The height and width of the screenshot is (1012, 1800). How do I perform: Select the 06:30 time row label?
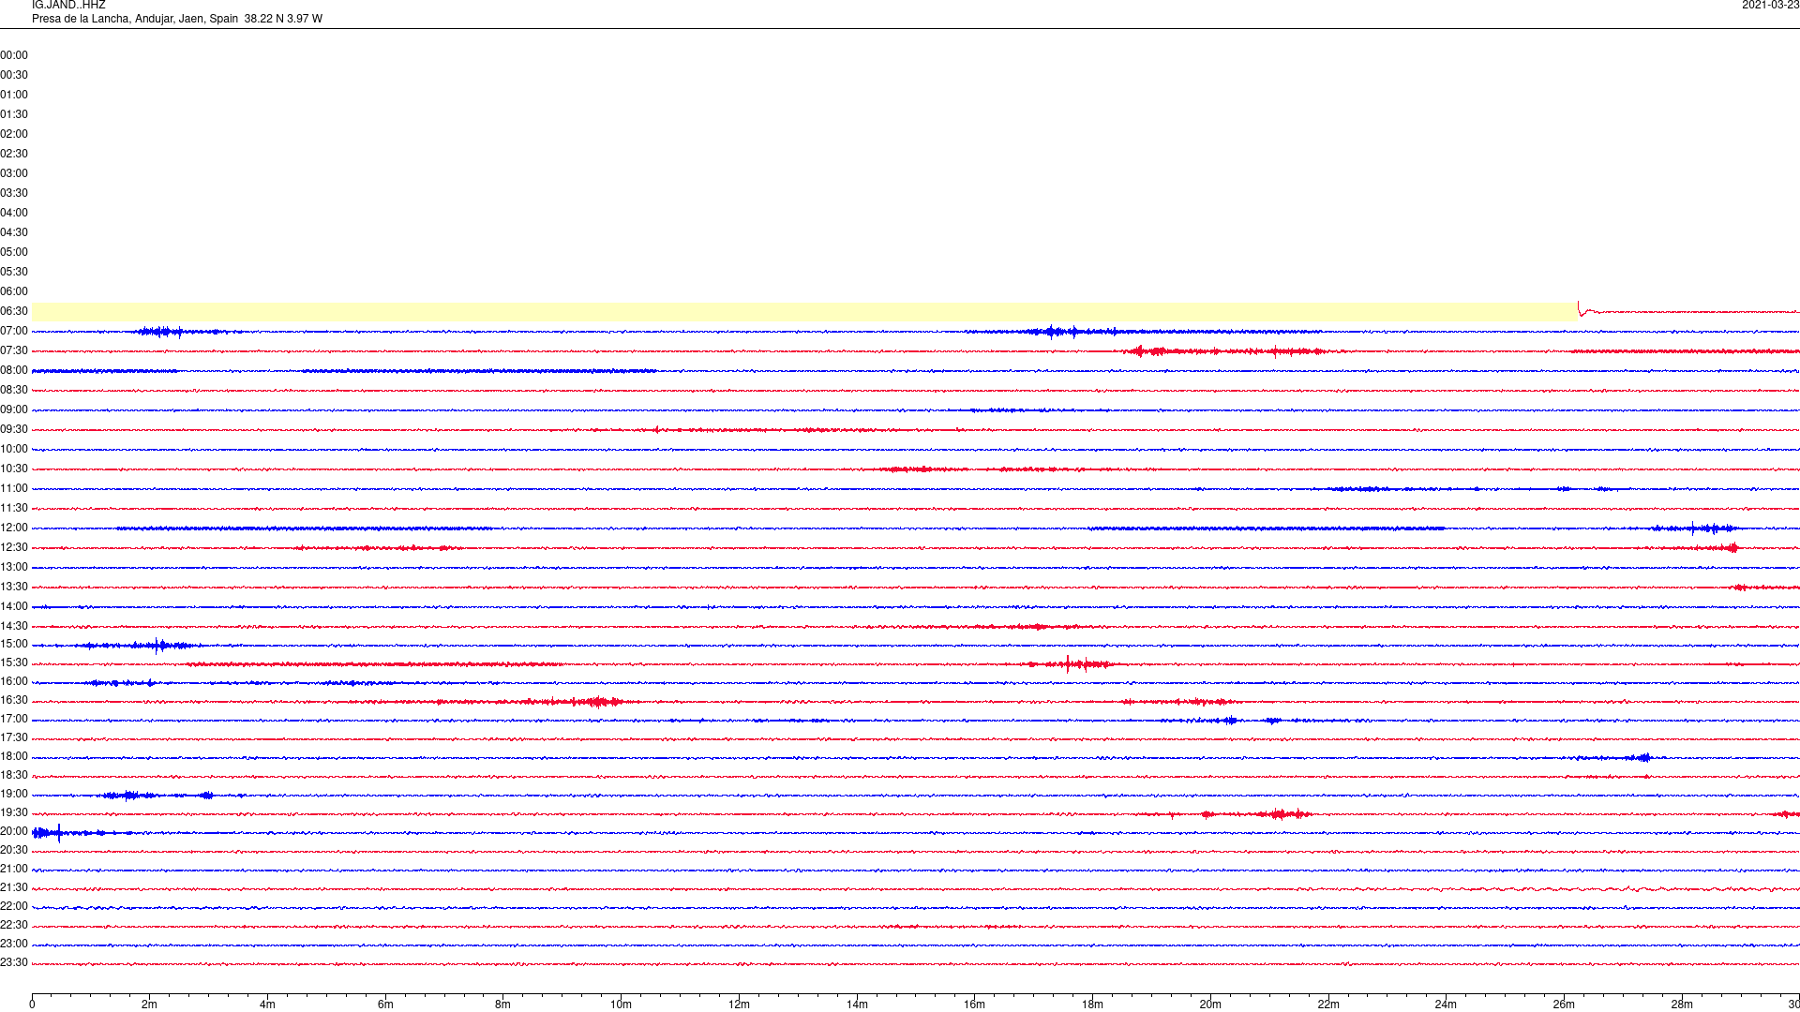[x=14, y=311]
